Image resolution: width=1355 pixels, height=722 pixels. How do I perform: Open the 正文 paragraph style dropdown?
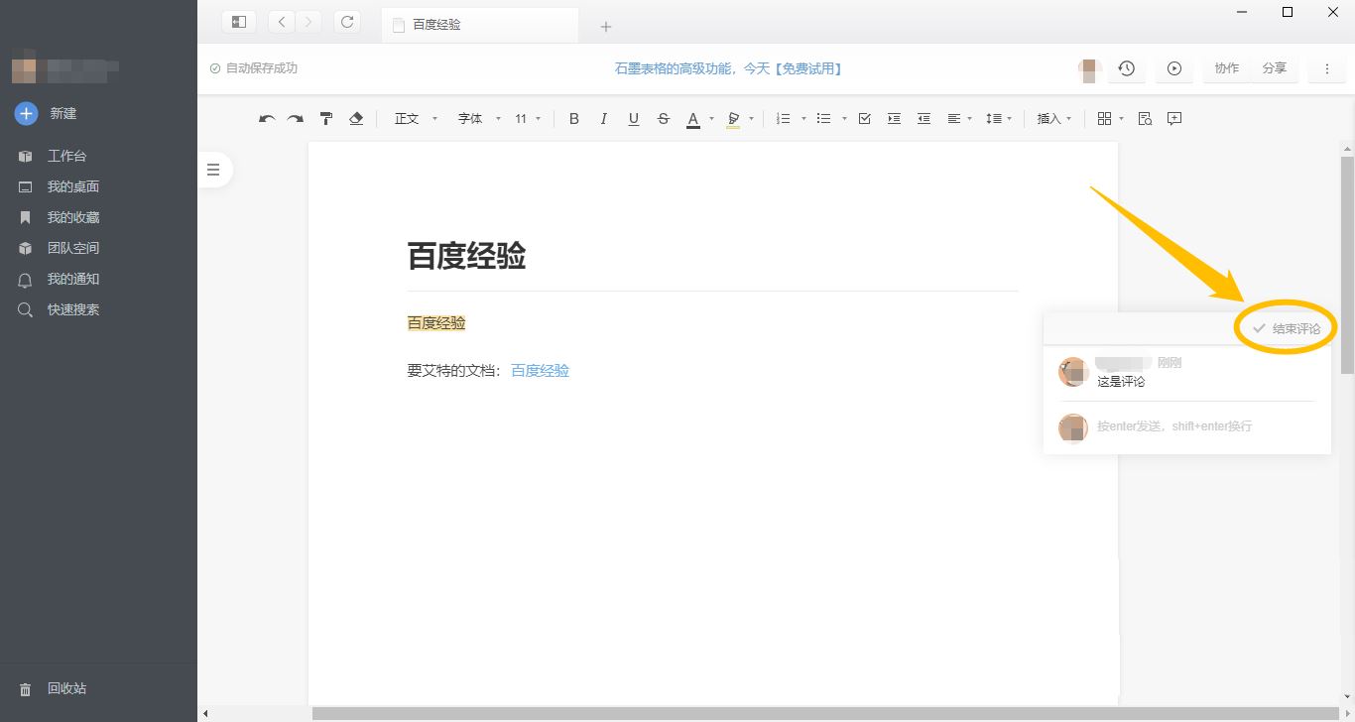[x=416, y=119]
